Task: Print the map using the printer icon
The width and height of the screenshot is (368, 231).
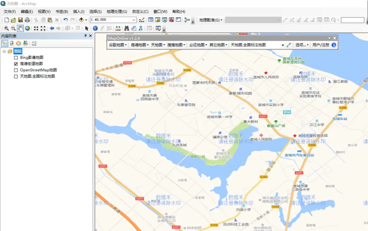Action: 27,20
